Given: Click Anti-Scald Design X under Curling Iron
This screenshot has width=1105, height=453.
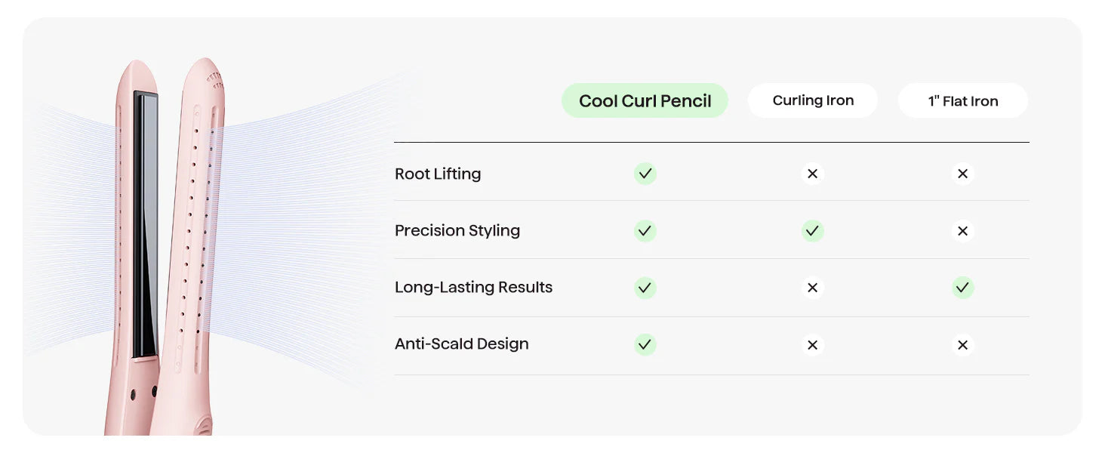Looking at the screenshot, I should 812,345.
